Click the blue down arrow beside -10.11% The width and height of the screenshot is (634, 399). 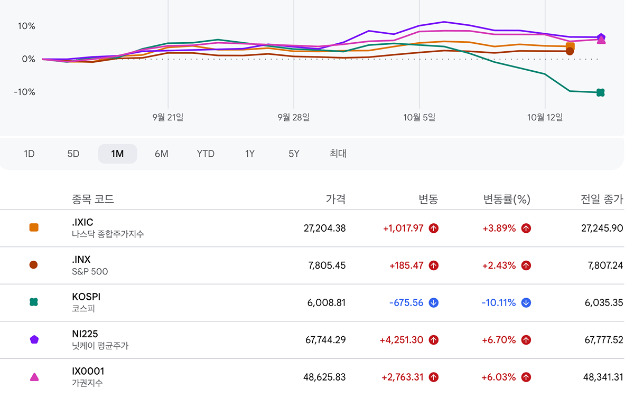[526, 303]
